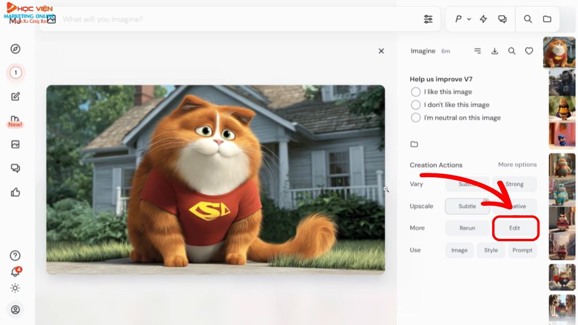This screenshot has height=325, width=578.
Task: Add an image to the prompt
Action: coord(52,19)
